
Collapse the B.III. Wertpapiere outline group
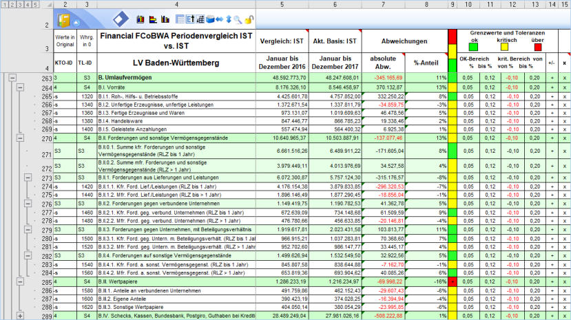[x=20, y=282]
